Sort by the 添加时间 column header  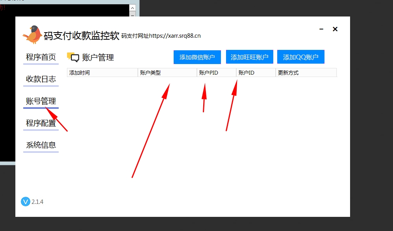click(102, 73)
